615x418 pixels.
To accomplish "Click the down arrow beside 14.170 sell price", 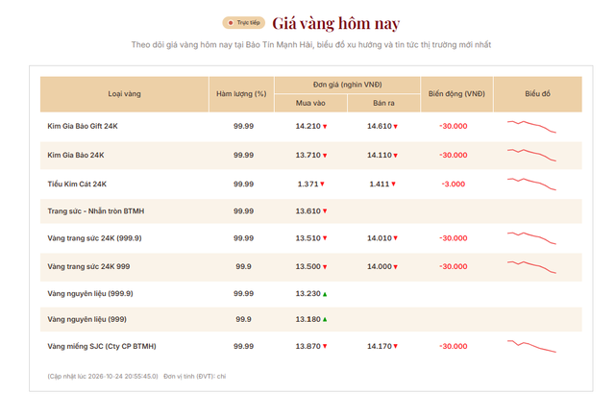I will (395, 346).
